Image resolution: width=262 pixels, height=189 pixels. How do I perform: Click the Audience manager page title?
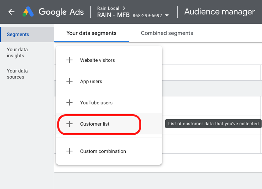(219, 12)
